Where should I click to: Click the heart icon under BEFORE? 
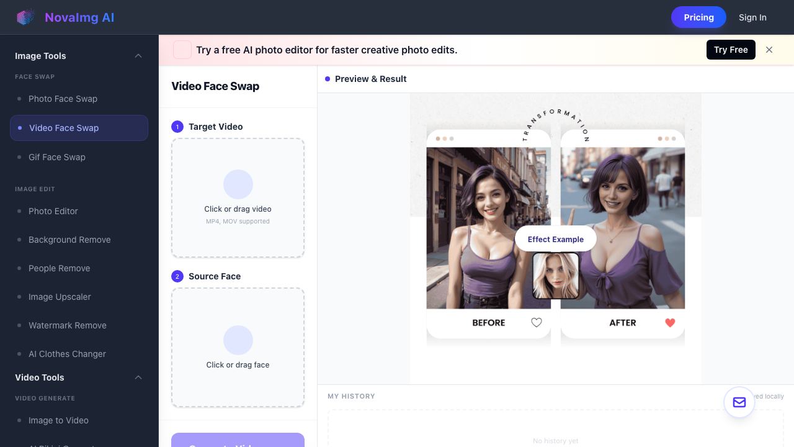point(537,322)
